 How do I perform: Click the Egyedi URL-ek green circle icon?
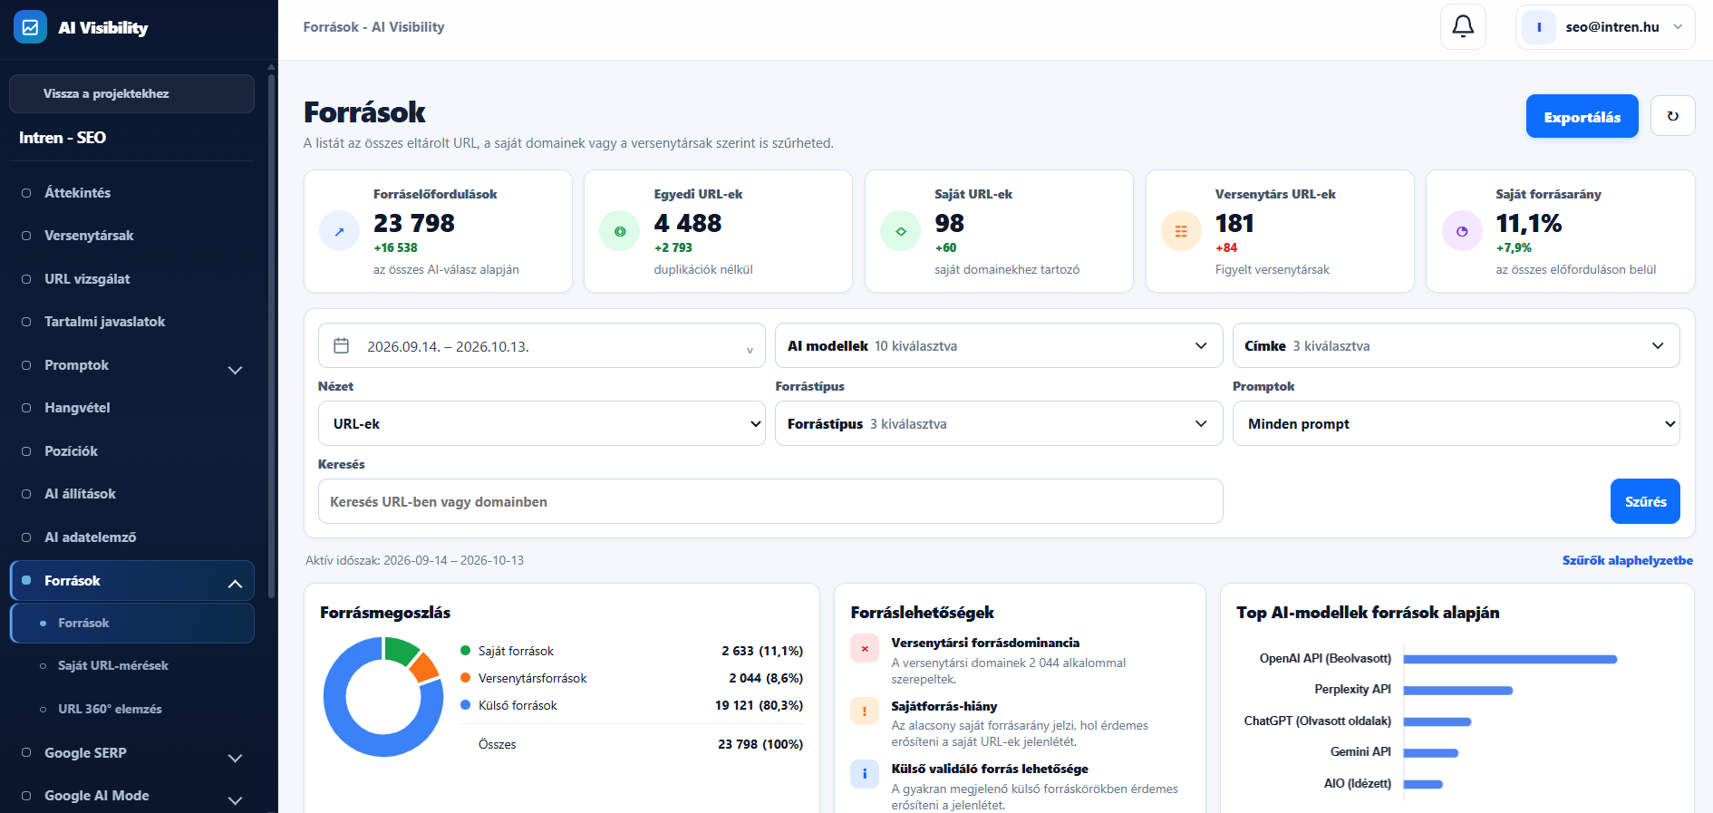point(620,231)
